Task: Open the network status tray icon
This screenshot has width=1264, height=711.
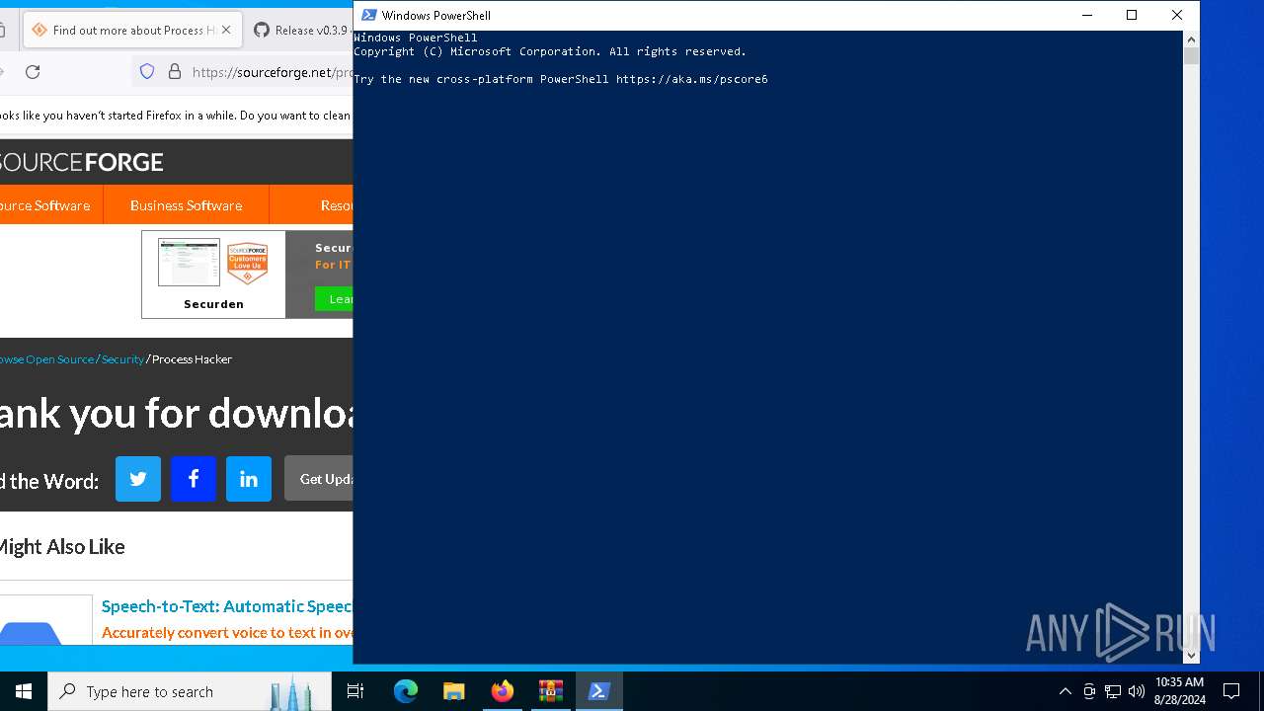Action: click(x=1113, y=691)
